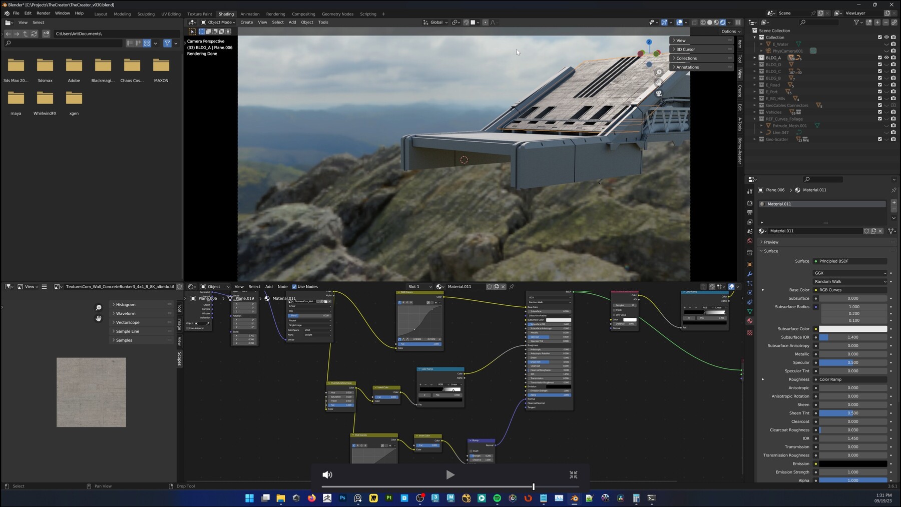The height and width of the screenshot is (507, 901).
Task: Toggle viewport overlays icon
Action: tap(679, 22)
